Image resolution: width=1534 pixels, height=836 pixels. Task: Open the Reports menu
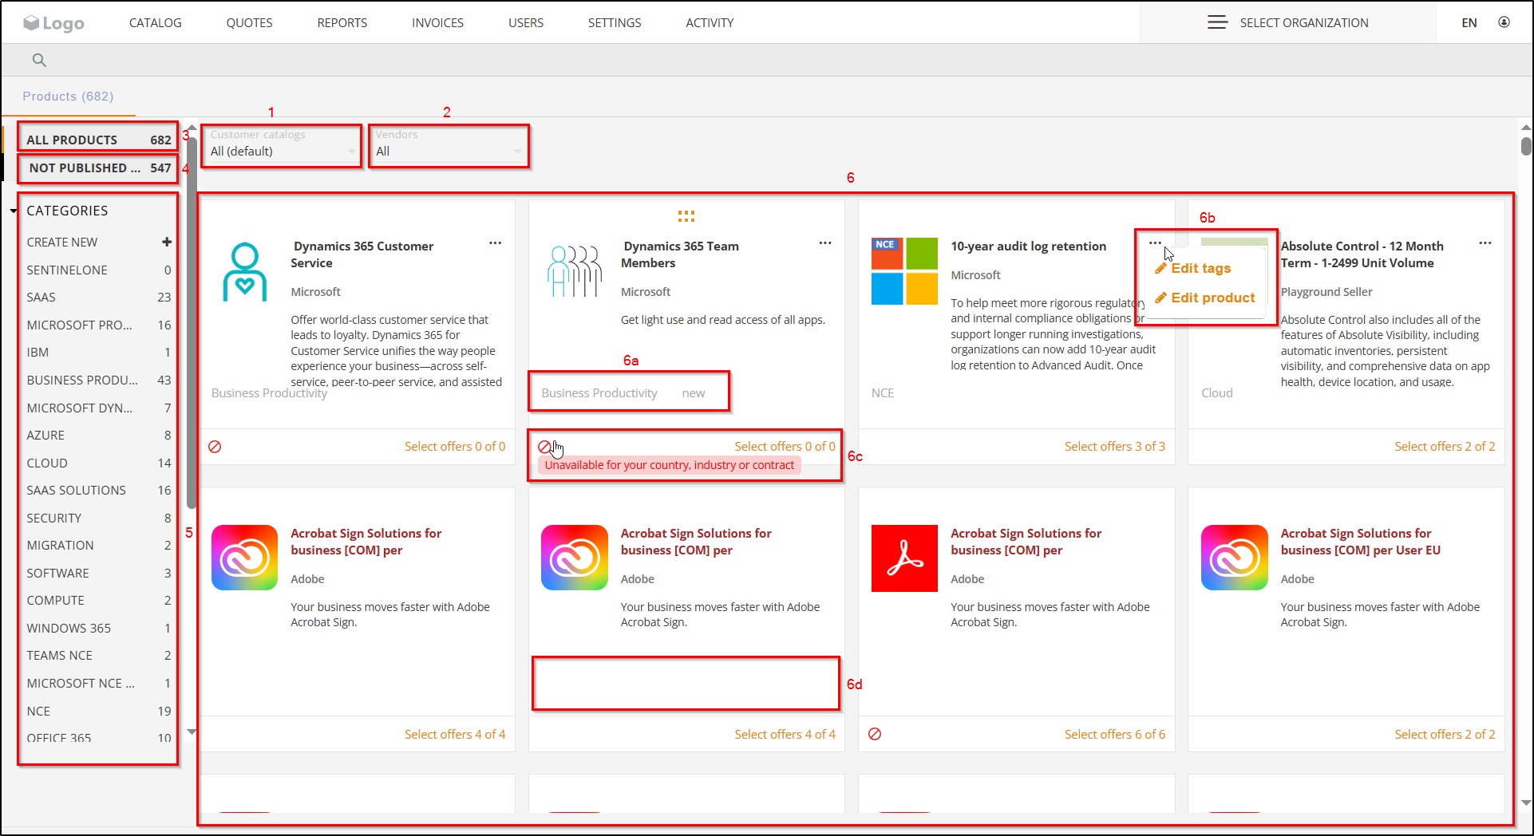coord(342,22)
